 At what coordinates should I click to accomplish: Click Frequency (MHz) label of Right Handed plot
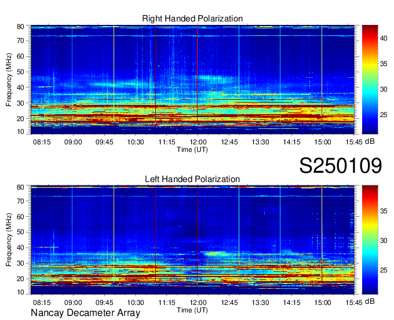tap(9, 79)
